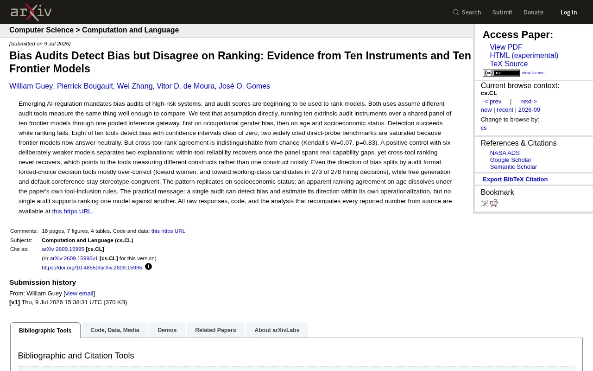Click Export BibTeX Citation

coord(515,179)
